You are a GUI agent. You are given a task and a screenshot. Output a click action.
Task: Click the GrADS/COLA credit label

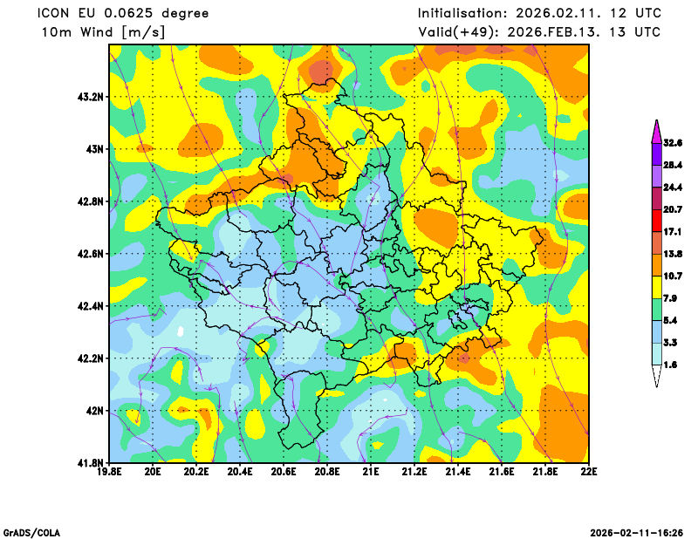coord(31,532)
